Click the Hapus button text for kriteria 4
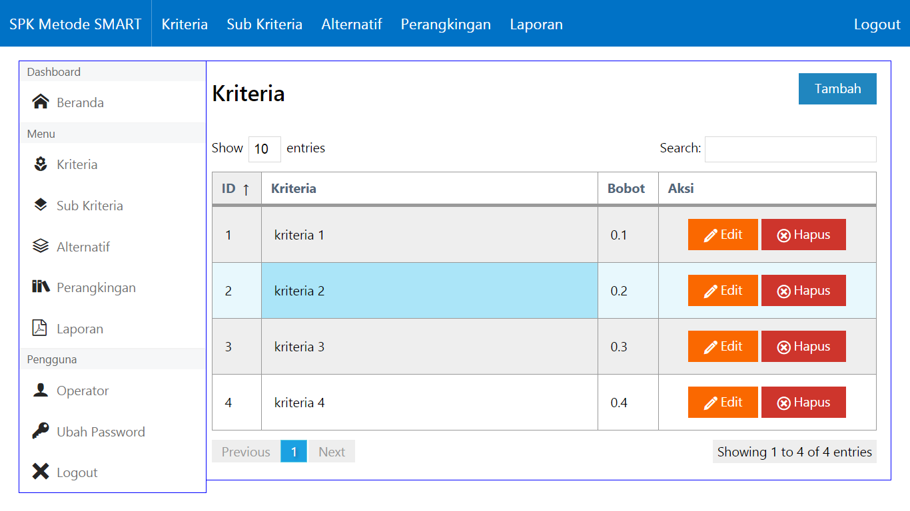Image resolution: width=910 pixels, height=511 pixels. point(812,403)
